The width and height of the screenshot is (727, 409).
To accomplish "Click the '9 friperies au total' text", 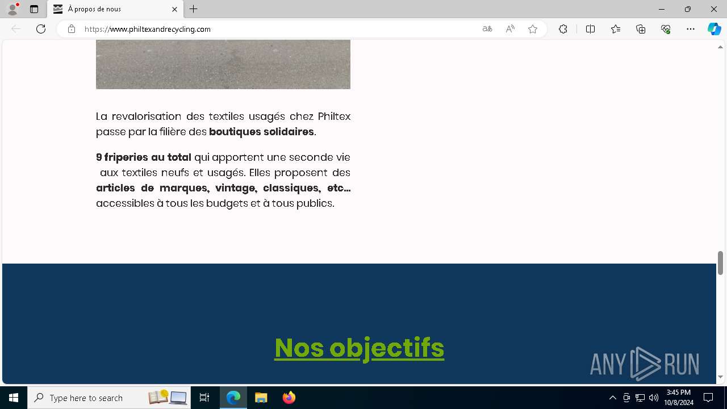I will click(144, 157).
